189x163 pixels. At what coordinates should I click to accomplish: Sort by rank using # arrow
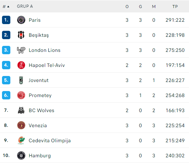[x=6, y=6]
